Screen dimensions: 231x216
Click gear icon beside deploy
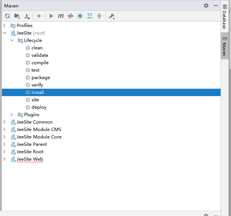28,107
